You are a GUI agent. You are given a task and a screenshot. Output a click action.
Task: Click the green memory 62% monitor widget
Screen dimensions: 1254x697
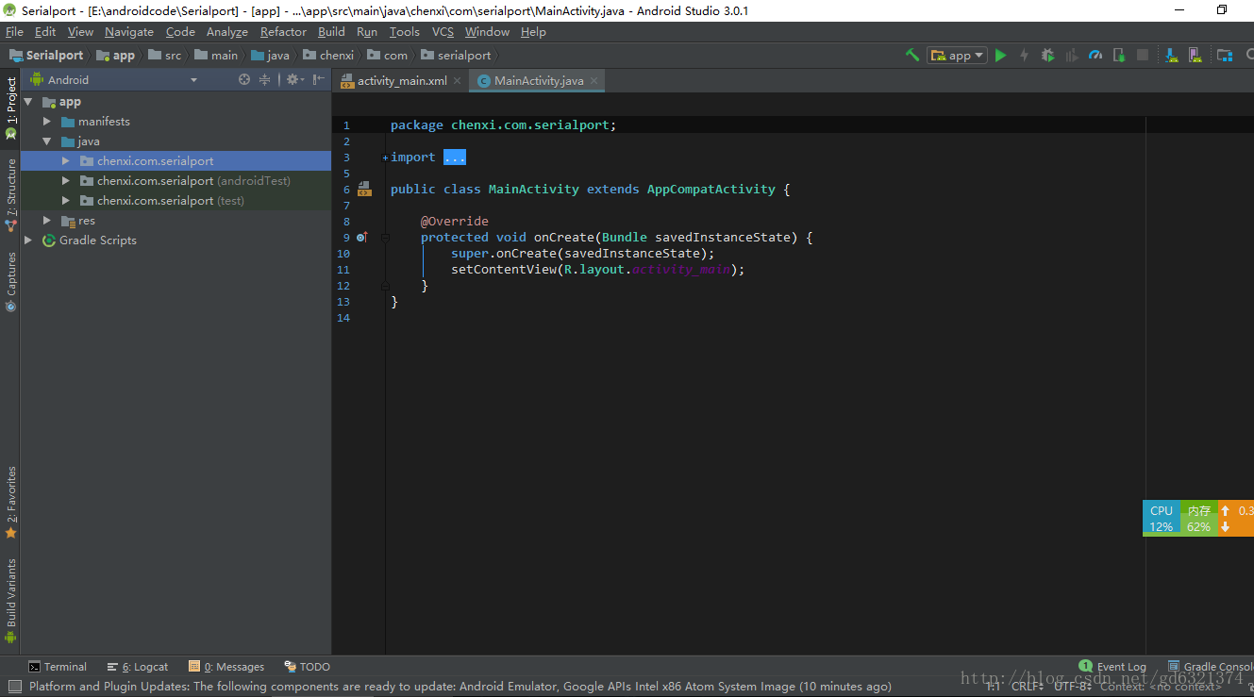click(x=1199, y=518)
